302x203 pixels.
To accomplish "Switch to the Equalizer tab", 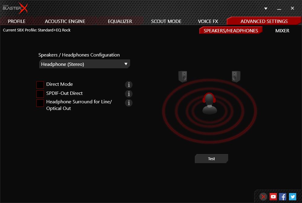I will coord(120,21).
